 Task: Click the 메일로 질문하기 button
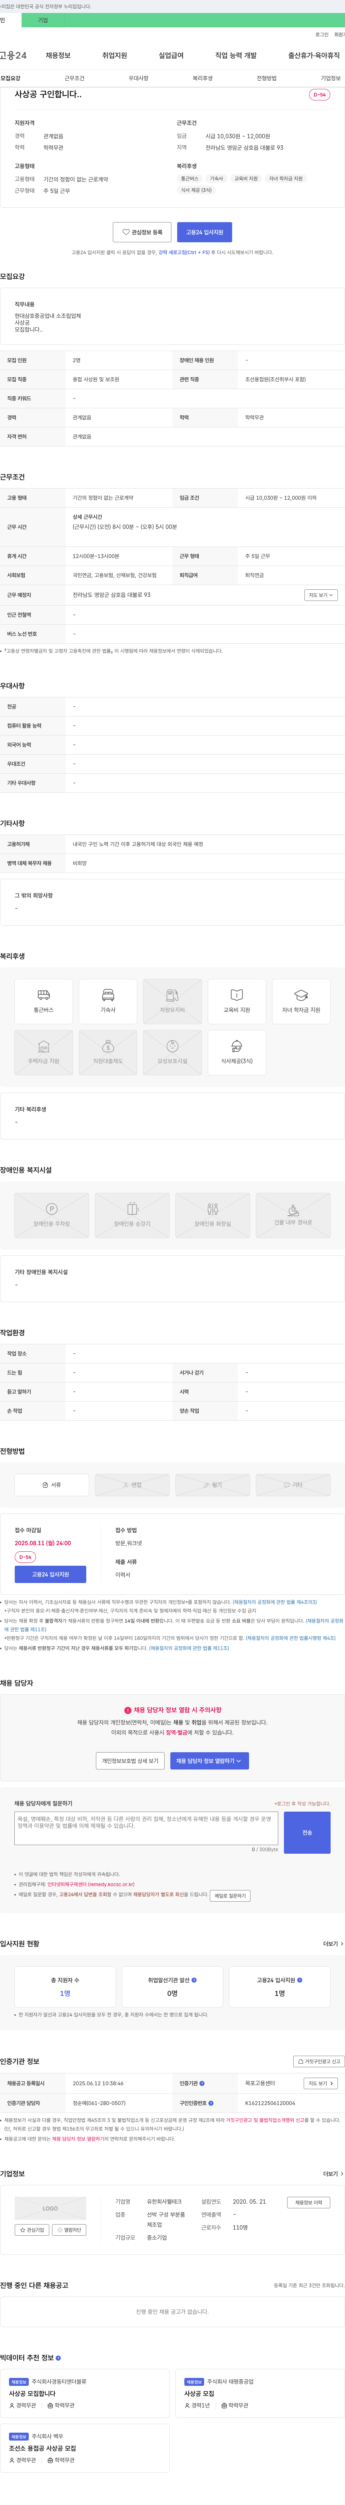230,1895
